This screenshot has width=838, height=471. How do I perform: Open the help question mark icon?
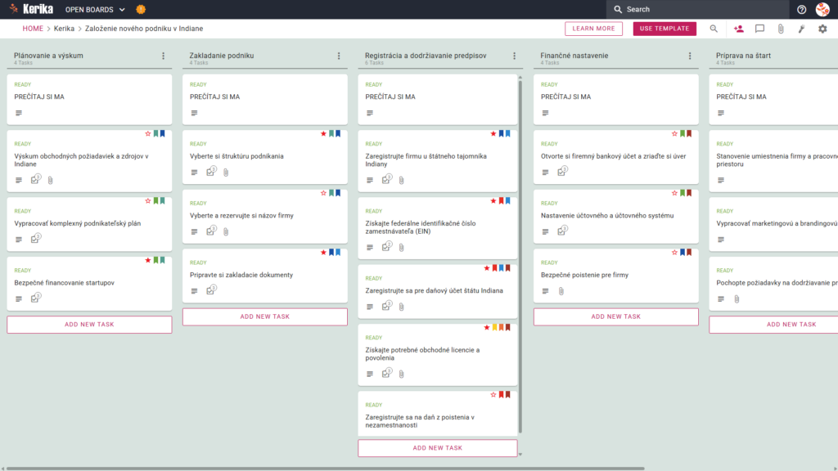(x=801, y=10)
